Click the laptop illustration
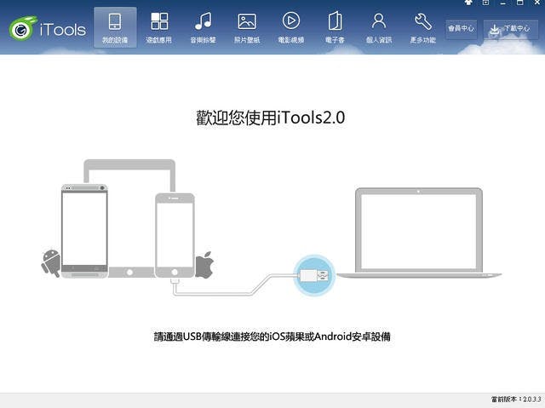Image resolution: width=545 pixels, height=408 pixels. [419, 233]
